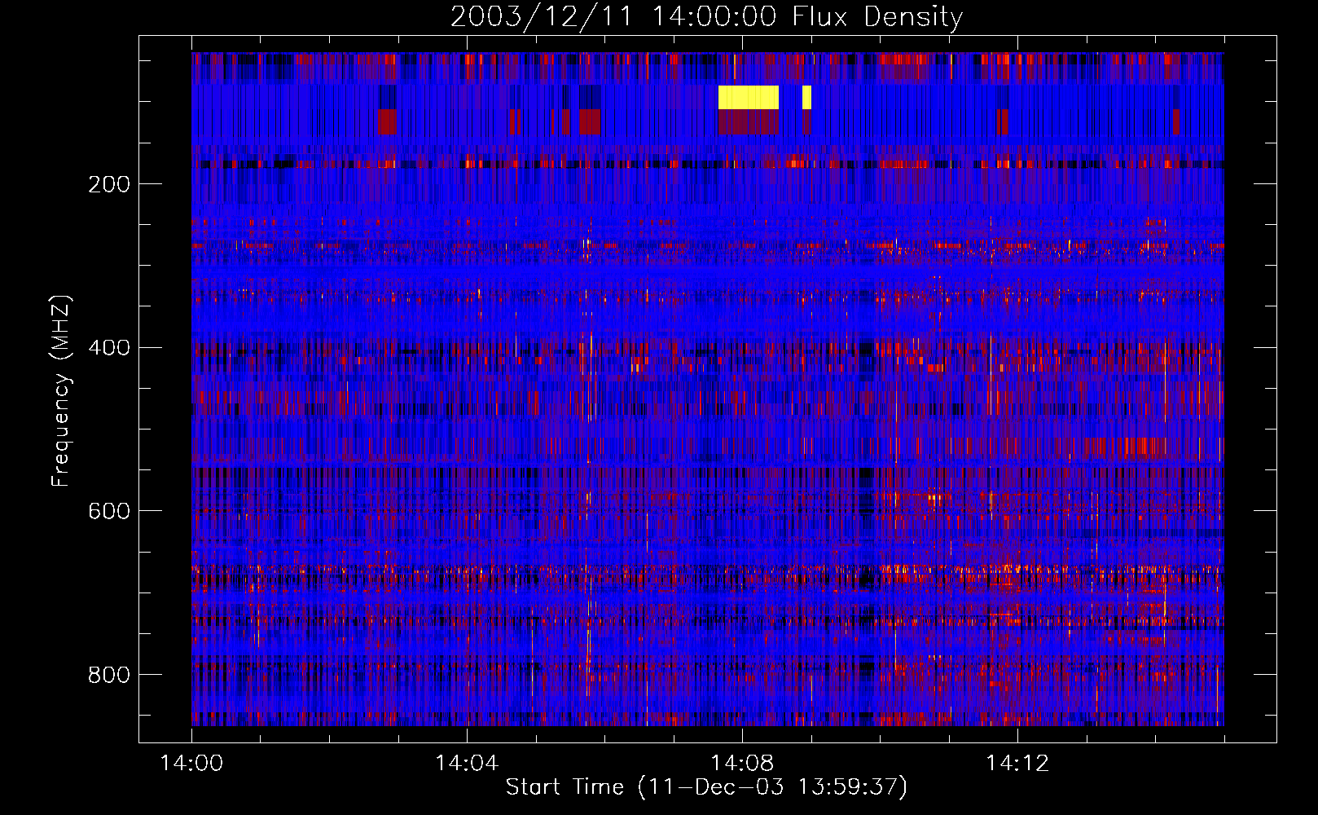
Task: Click the small yellow burst after 14:08
Action: [x=806, y=97]
